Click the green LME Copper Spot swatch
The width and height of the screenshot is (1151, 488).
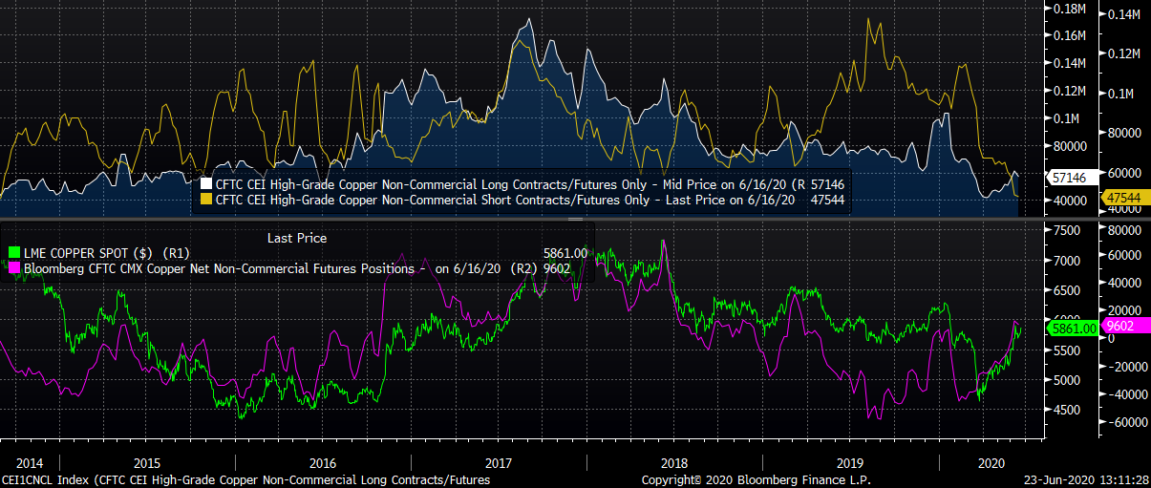[13, 253]
